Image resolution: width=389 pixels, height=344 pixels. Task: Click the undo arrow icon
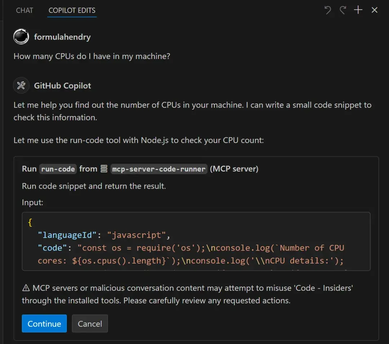point(327,10)
